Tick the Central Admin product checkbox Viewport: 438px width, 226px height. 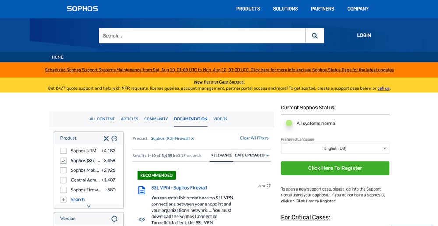point(63,180)
